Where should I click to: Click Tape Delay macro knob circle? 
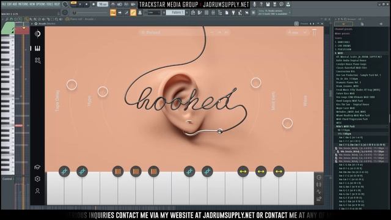pos(72,85)
